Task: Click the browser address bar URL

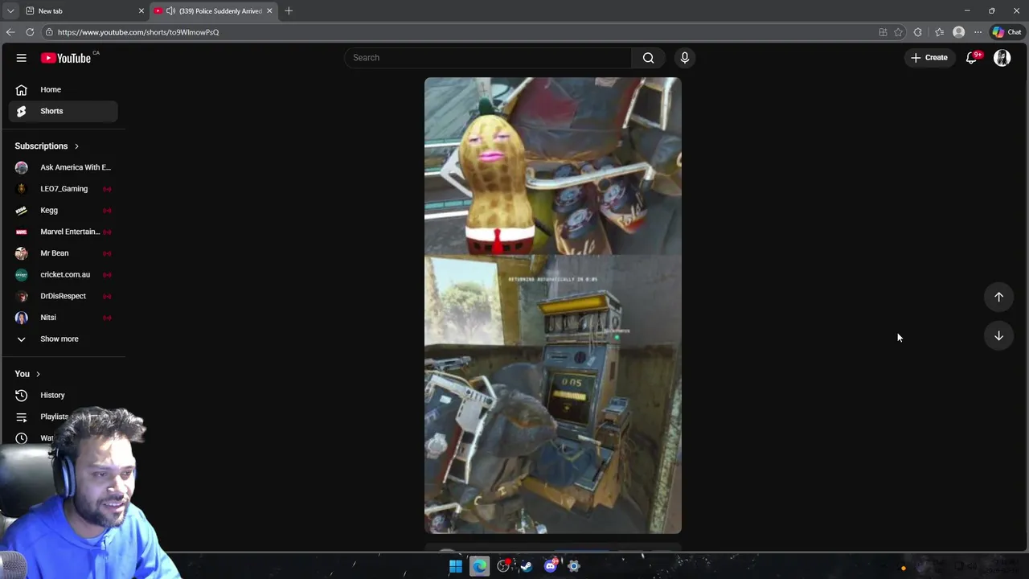Action: click(138, 32)
